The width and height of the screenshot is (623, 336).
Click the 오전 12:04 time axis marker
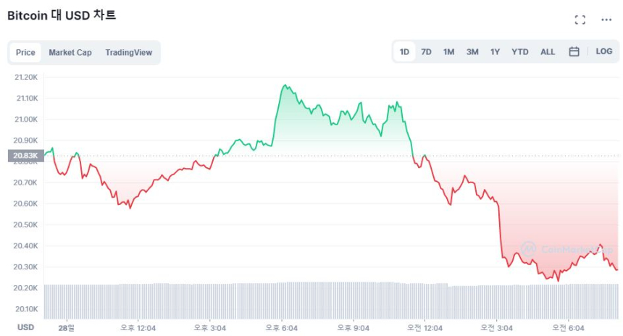[x=425, y=328]
